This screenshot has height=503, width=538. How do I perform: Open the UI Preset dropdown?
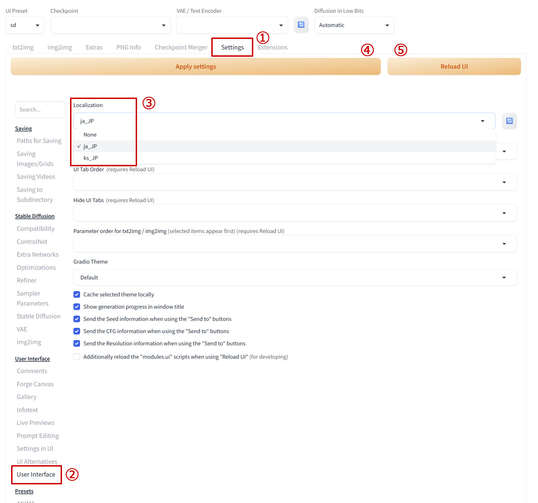[x=25, y=25]
